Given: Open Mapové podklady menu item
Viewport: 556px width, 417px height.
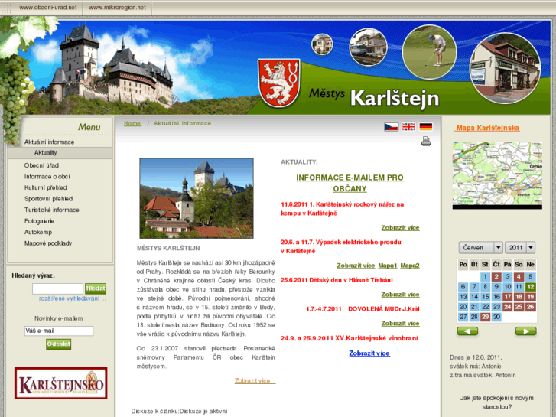Looking at the screenshot, I should pyautogui.click(x=48, y=243).
